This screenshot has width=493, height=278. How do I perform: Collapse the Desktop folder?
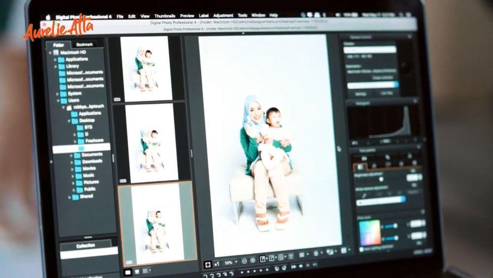point(69,121)
